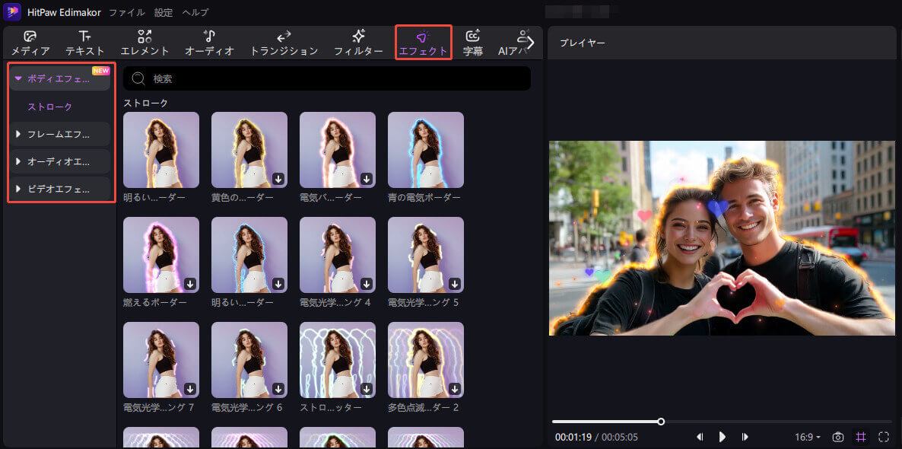The height and width of the screenshot is (449, 902).
Task: Select the 黄色の...ーダー effect thumbnail
Action: (x=249, y=150)
